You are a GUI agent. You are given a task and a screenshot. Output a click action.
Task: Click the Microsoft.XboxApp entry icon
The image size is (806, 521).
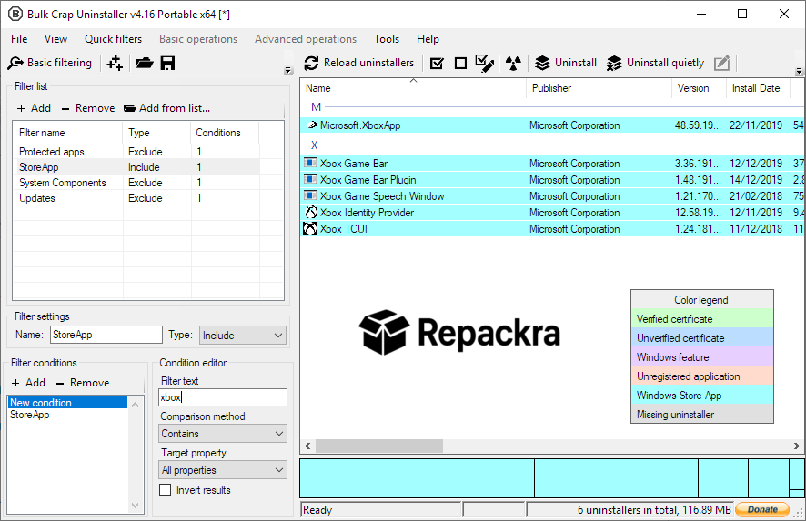click(310, 125)
